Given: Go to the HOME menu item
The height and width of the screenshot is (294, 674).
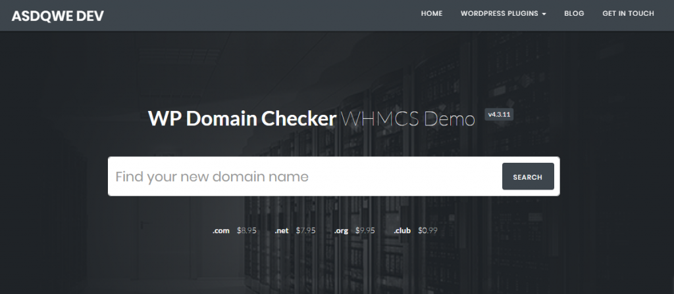Looking at the screenshot, I should (432, 13).
